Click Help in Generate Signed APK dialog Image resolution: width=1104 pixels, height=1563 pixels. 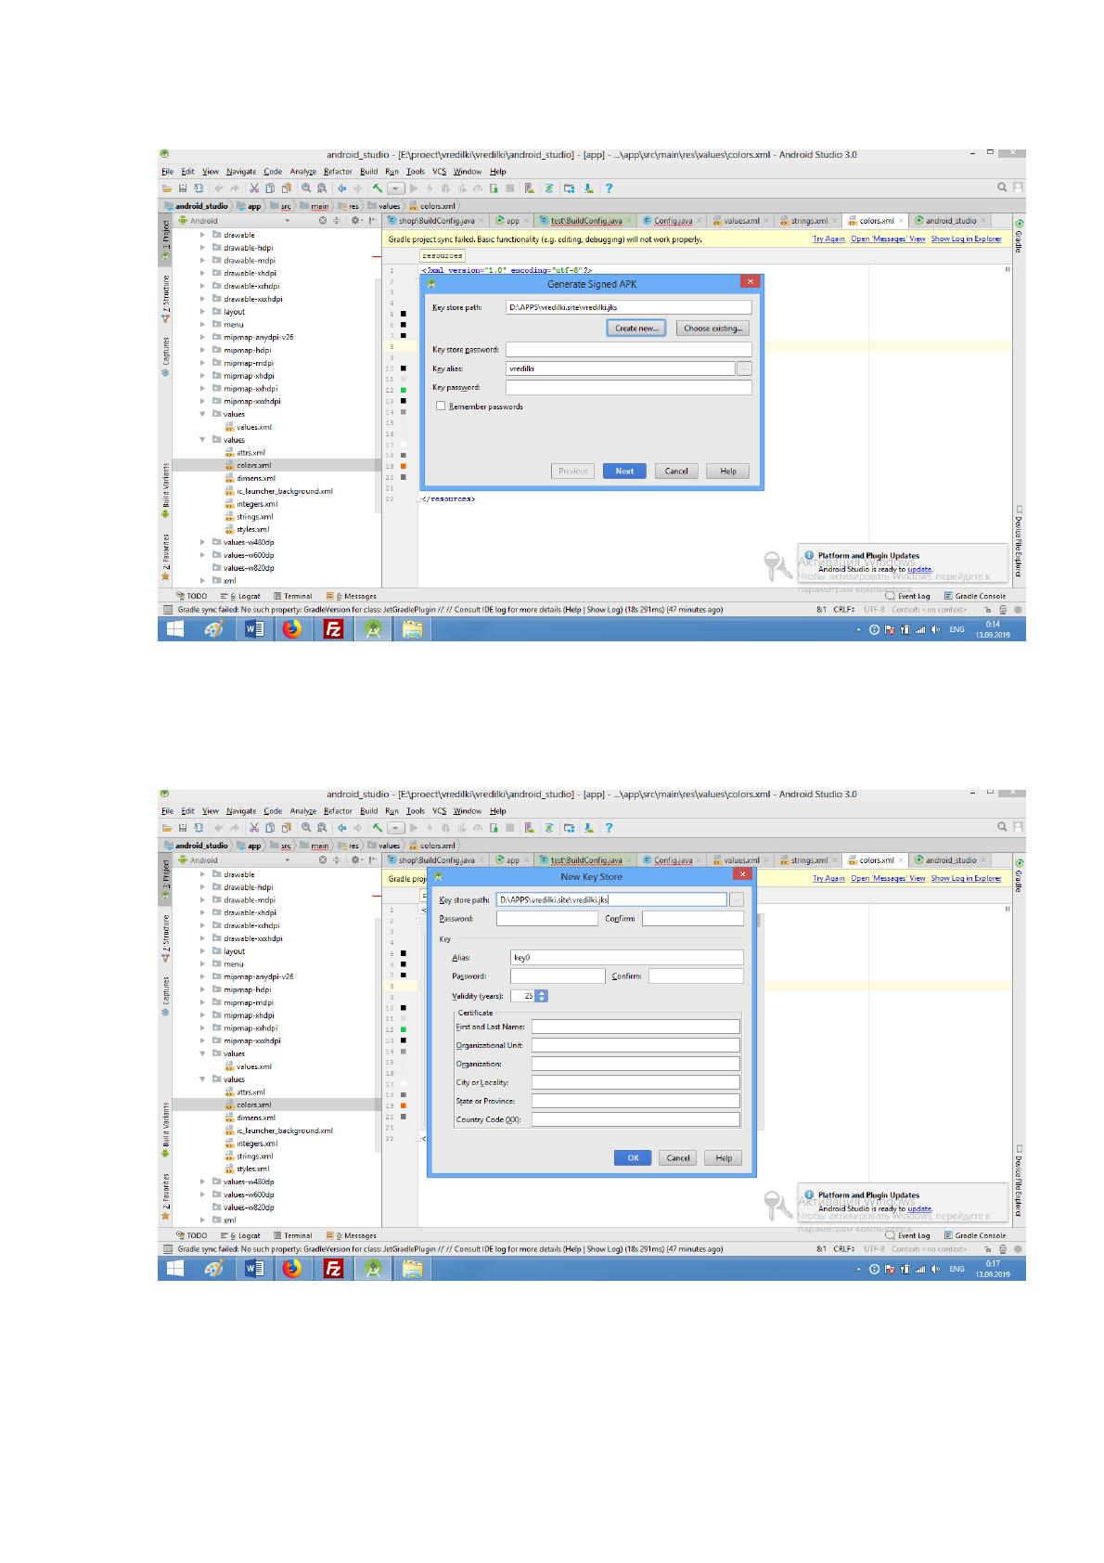pyautogui.click(x=728, y=471)
